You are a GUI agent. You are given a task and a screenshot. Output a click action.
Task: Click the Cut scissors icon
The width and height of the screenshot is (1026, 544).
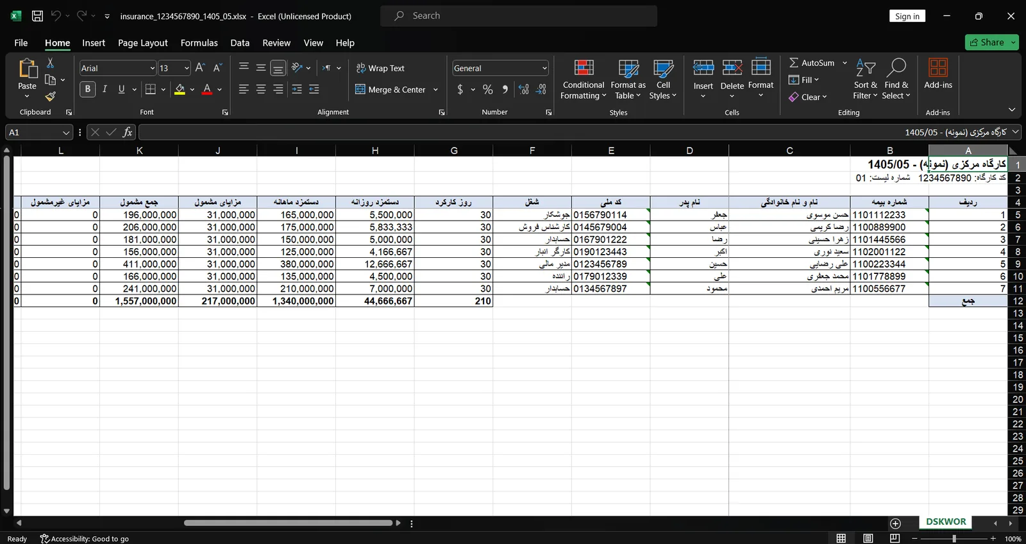50,63
